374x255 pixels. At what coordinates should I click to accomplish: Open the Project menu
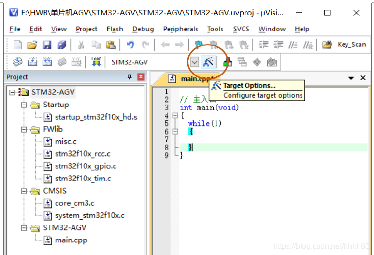point(86,29)
